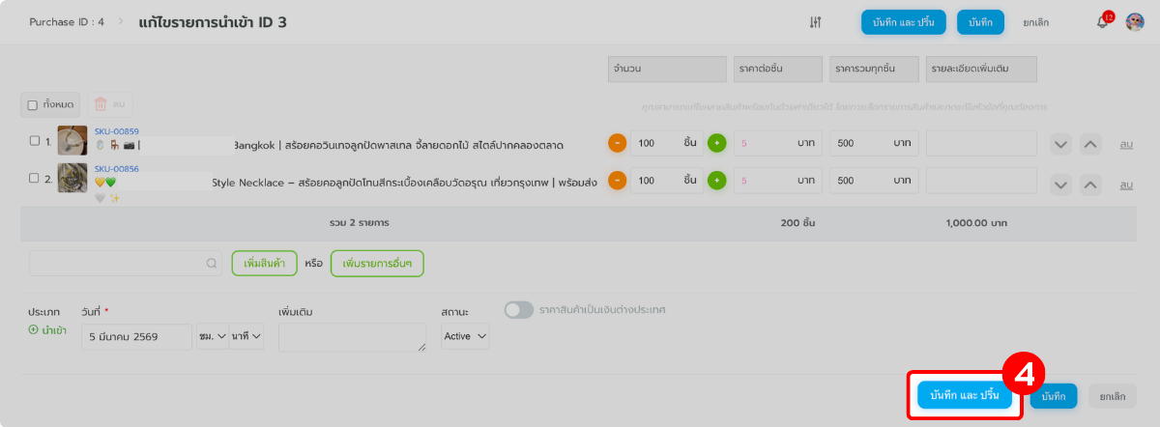Open the user profile avatar
The image size is (1160, 427).
(1135, 22)
